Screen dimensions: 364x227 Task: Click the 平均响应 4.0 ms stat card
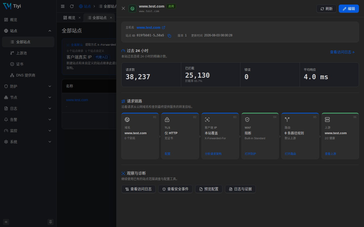pos(329,75)
